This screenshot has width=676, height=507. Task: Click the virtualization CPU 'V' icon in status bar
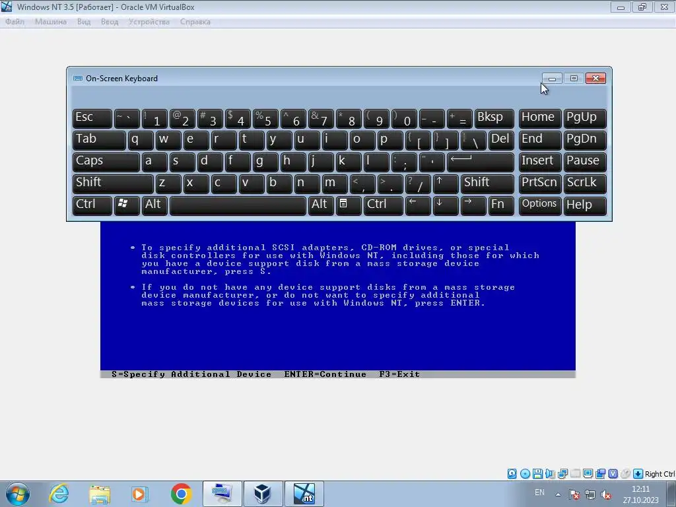613,474
